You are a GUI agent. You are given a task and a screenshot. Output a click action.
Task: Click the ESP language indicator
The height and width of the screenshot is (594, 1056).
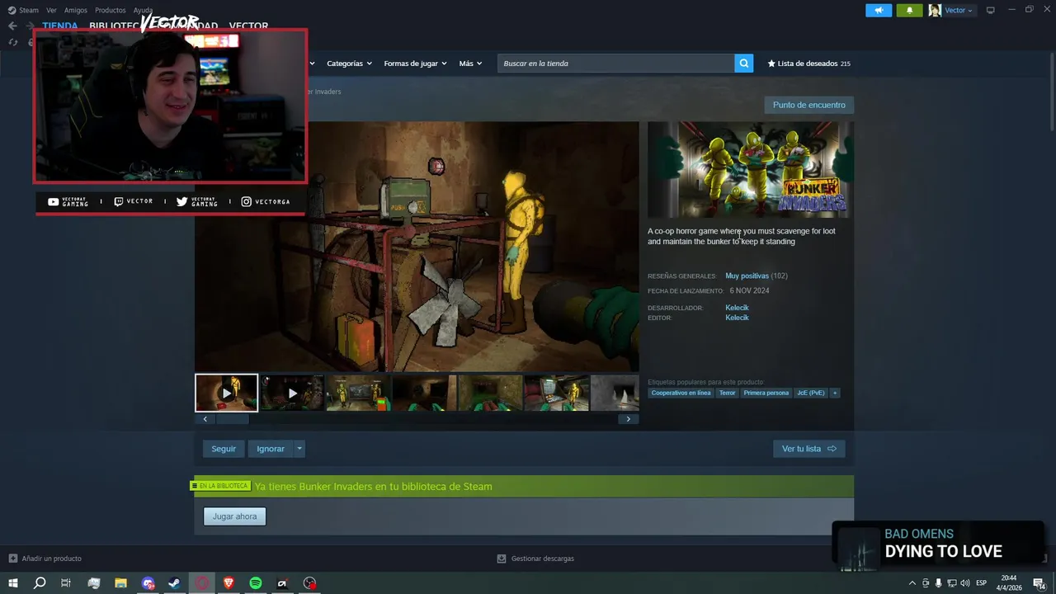982,583
